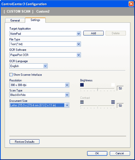Expand the File Type dropdown
The width and height of the screenshot is (135, 160).
pyautogui.click(x=79, y=44)
